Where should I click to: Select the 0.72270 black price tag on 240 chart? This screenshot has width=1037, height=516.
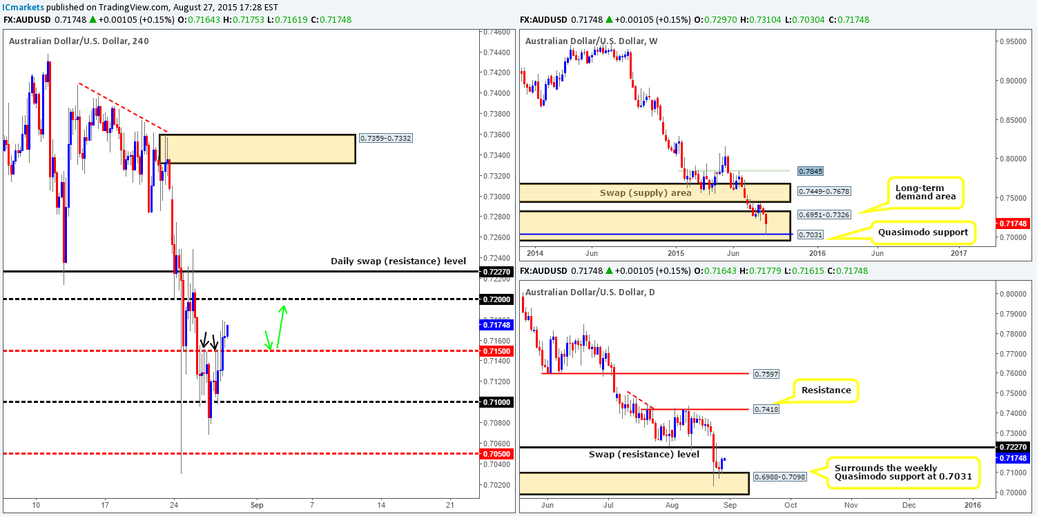point(496,272)
